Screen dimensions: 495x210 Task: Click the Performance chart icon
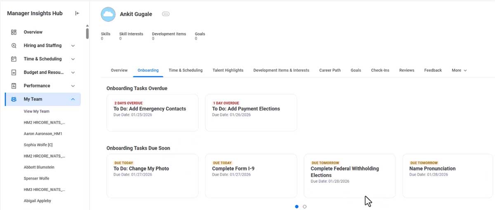tap(14, 86)
